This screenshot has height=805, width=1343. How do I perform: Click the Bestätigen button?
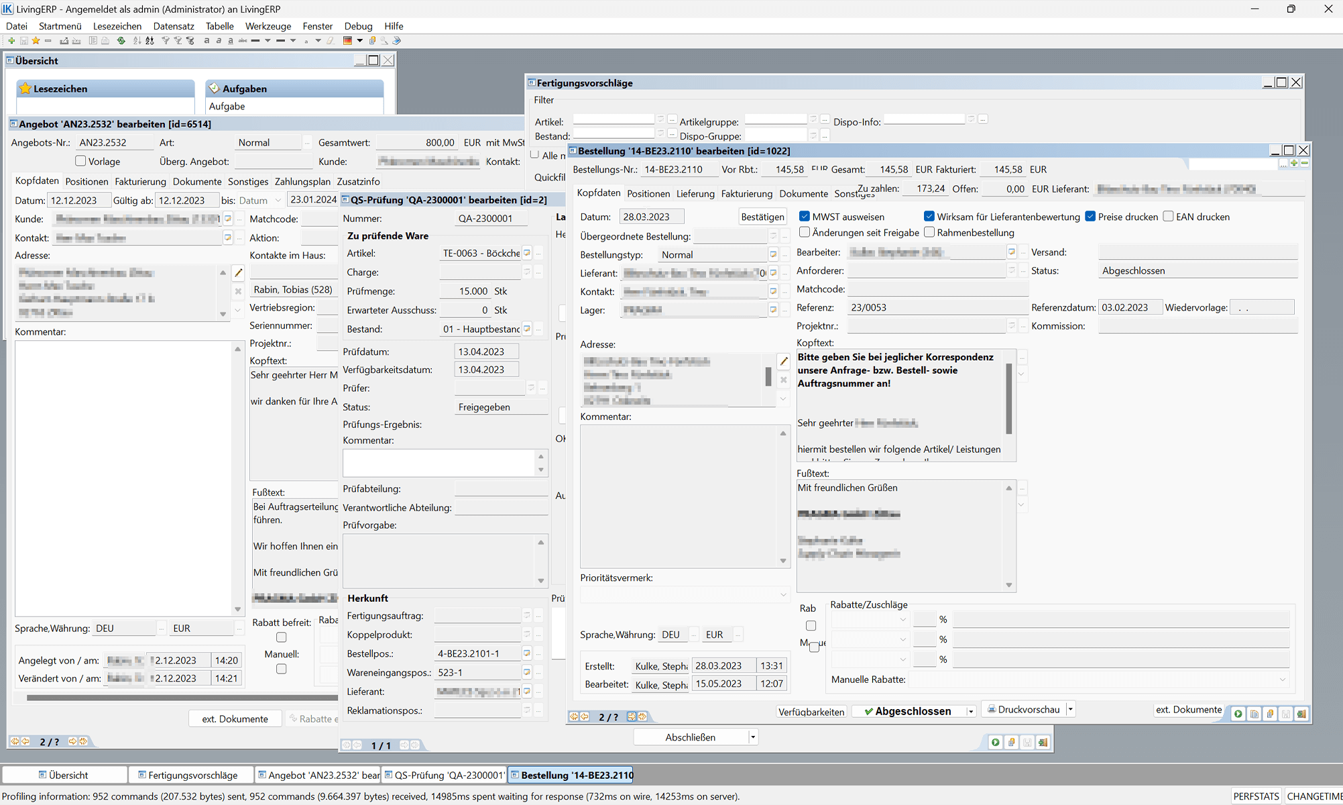point(762,217)
